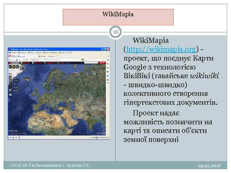Select the City zoom level label
Screen dimensions: 231x173
click(x=15, y=84)
